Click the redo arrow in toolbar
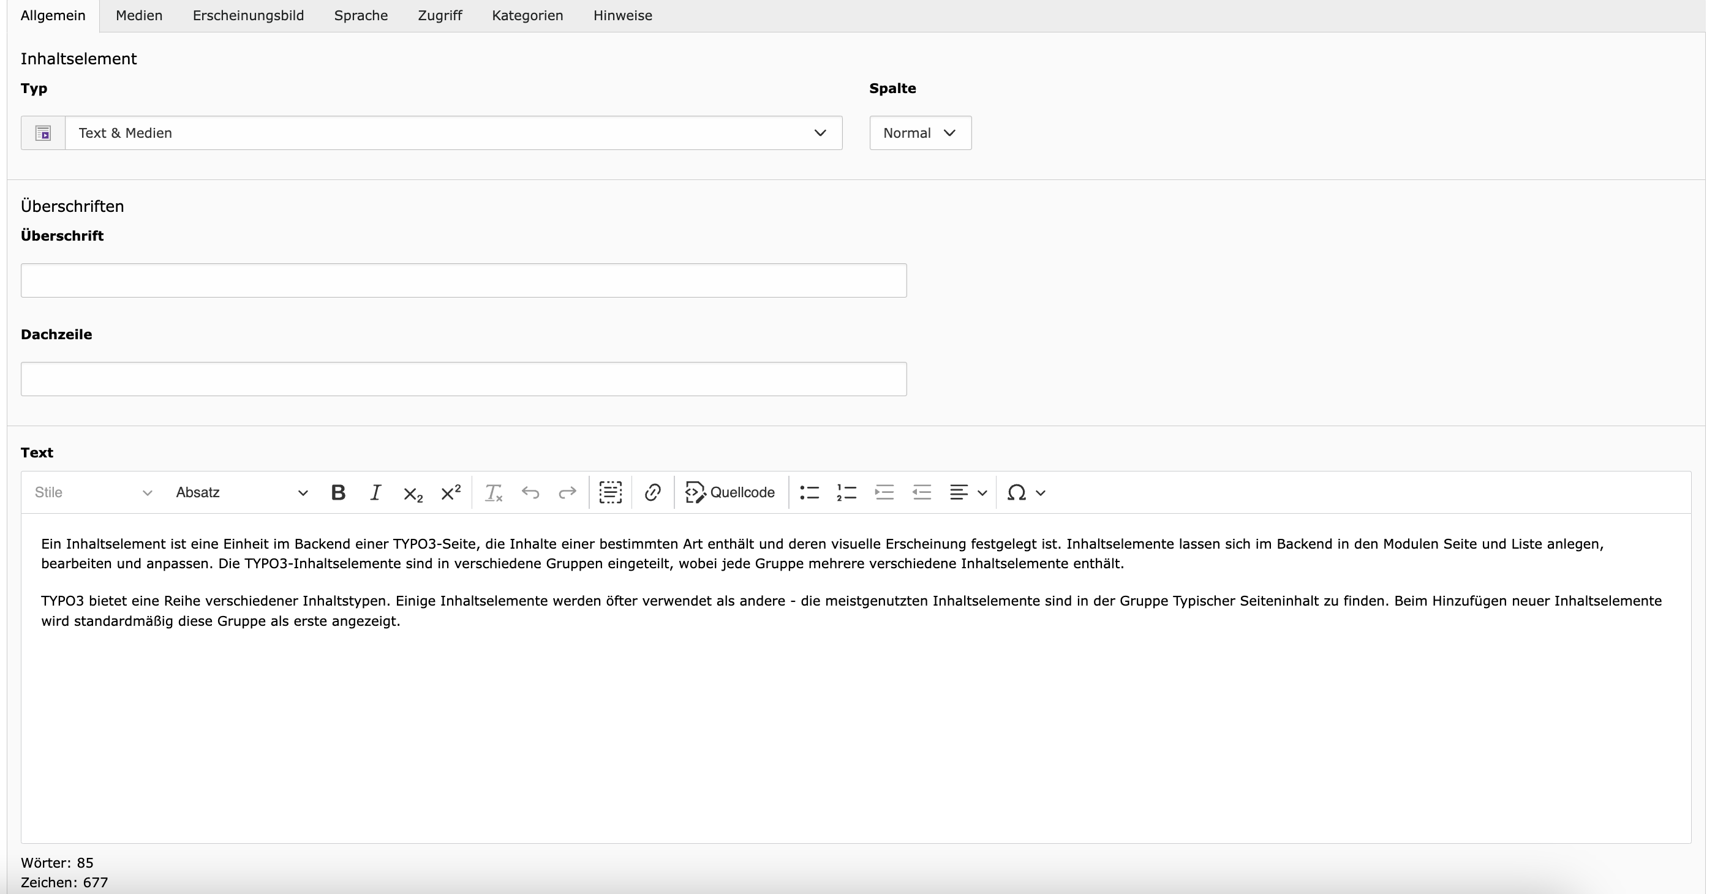Image resolution: width=1715 pixels, height=894 pixels. [x=567, y=492]
